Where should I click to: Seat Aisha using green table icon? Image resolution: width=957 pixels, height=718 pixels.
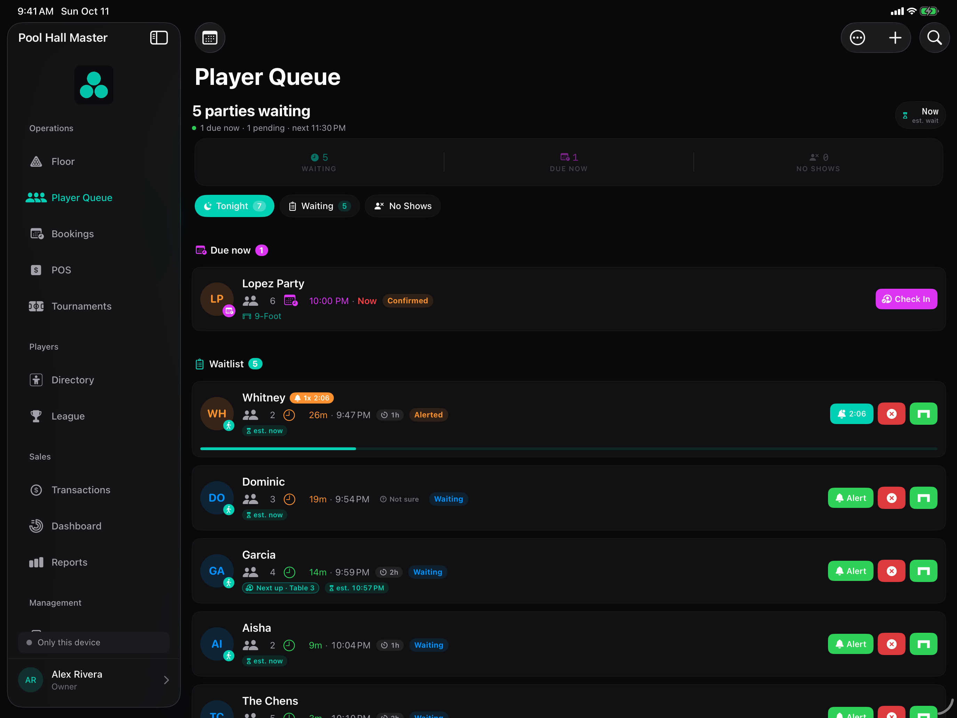(x=923, y=644)
